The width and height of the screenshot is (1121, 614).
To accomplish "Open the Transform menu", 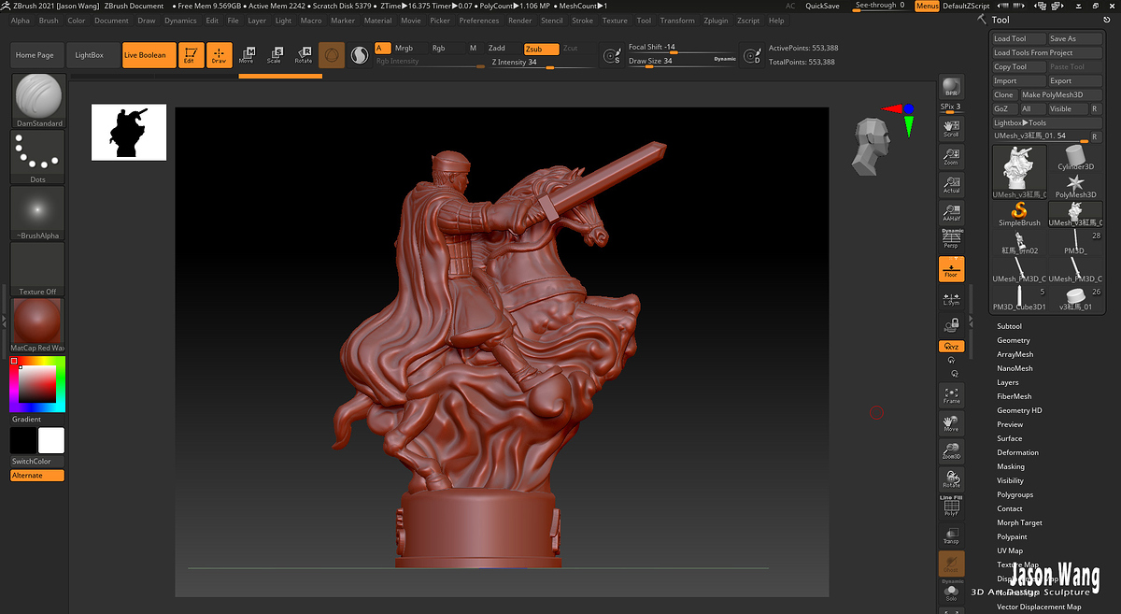I will 677,21.
